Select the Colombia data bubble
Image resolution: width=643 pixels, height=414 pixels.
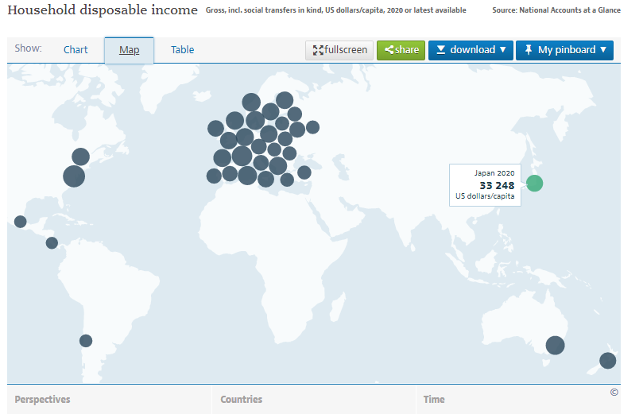52,243
